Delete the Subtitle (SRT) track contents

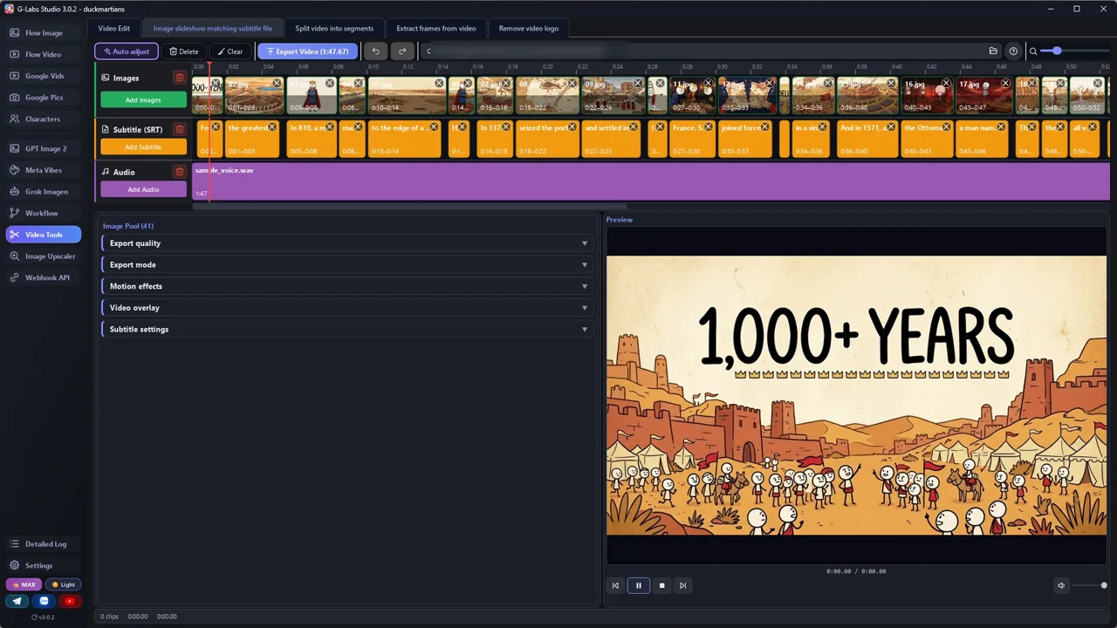[180, 129]
